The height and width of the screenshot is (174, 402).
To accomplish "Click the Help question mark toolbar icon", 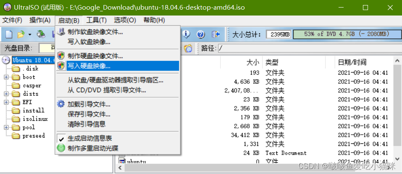I will (201, 34).
